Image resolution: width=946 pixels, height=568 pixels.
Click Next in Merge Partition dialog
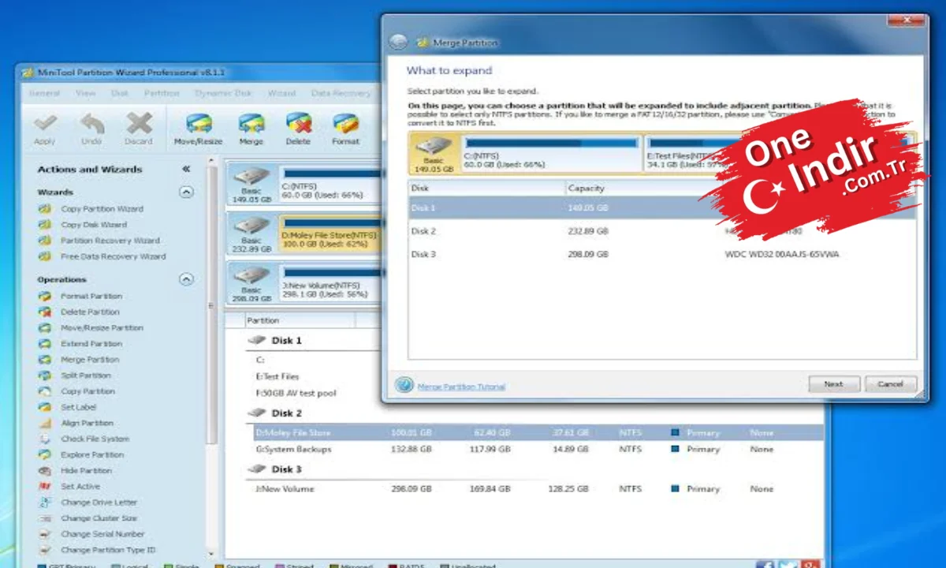pyautogui.click(x=833, y=384)
